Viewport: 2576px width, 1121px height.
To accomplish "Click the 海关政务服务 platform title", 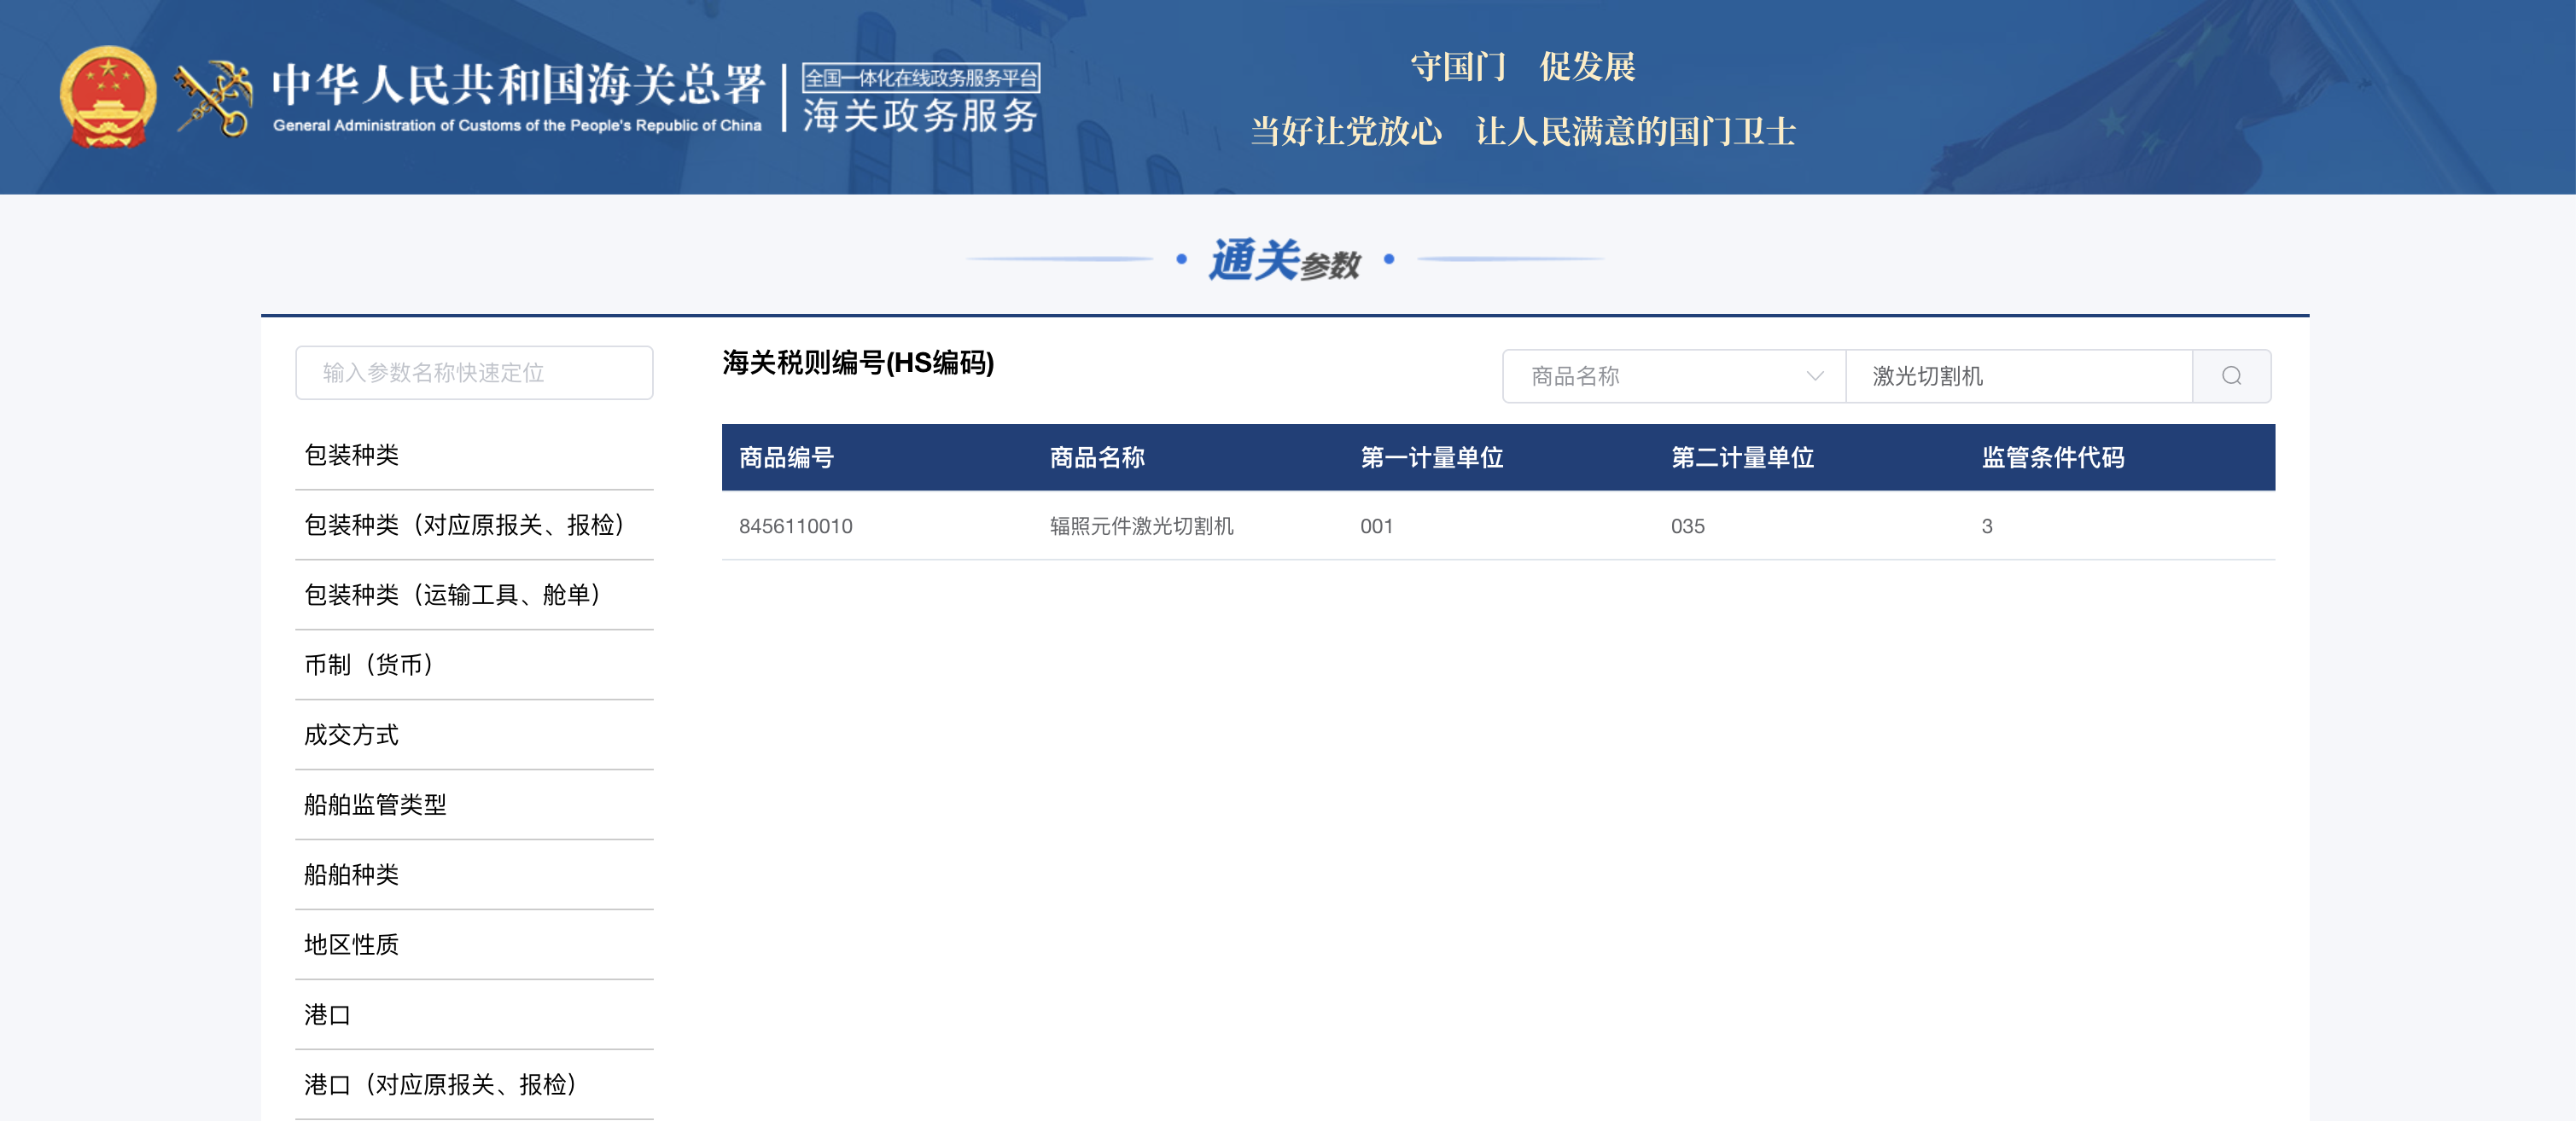I will [x=920, y=116].
